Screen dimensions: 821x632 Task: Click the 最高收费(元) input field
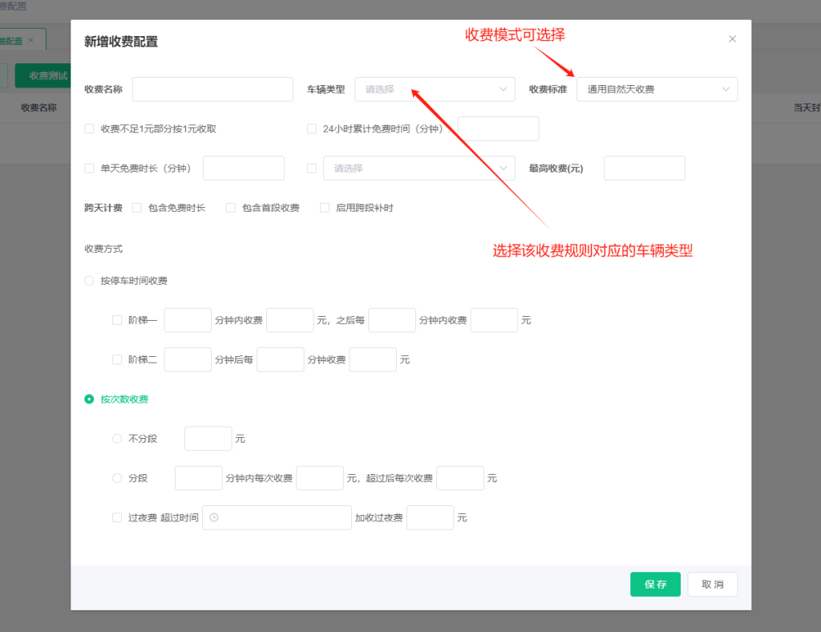(644, 168)
